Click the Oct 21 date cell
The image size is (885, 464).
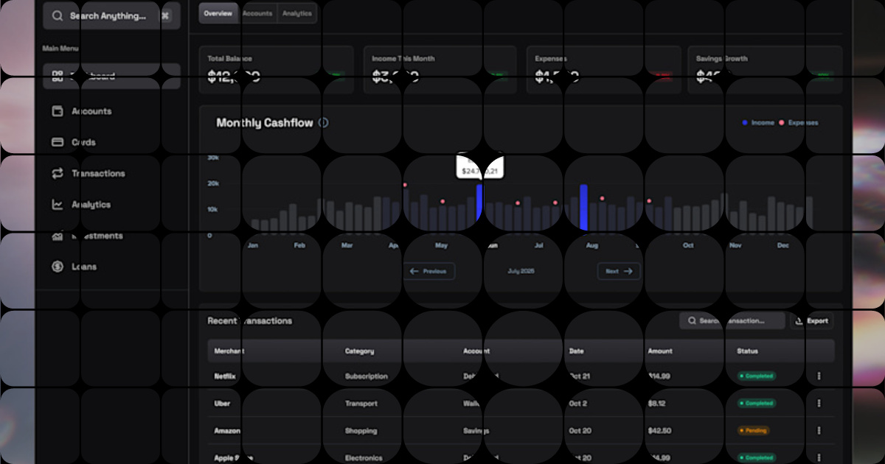578,376
